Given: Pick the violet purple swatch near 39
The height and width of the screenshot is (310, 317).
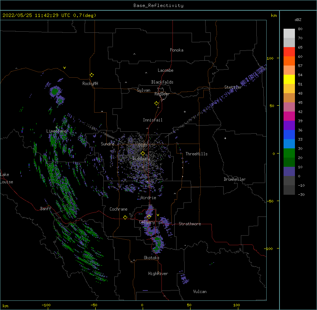Looking at the screenshot, I should pyautogui.click(x=289, y=126).
